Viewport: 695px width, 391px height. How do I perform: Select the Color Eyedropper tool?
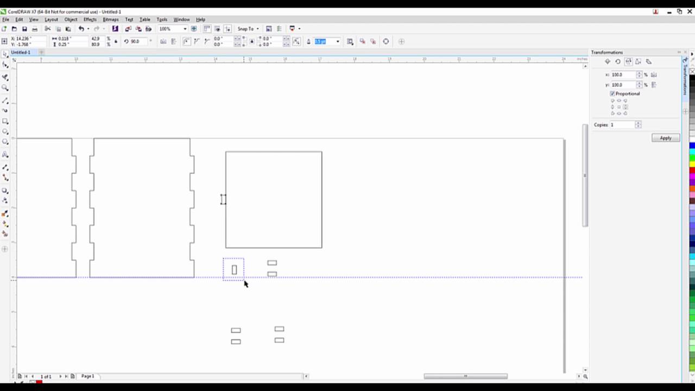point(5,213)
